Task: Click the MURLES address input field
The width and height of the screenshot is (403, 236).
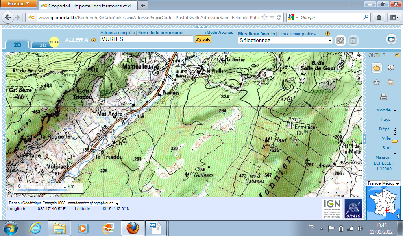Action: (x=146, y=39)
